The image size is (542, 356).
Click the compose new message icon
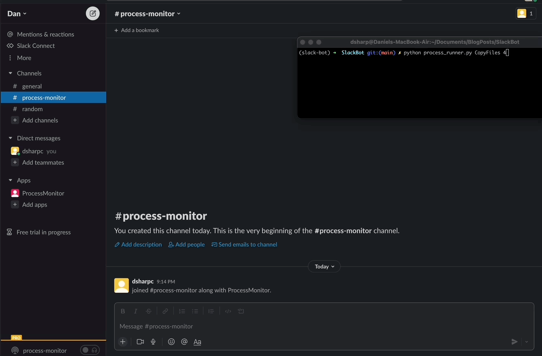click(x=93, y=13)
